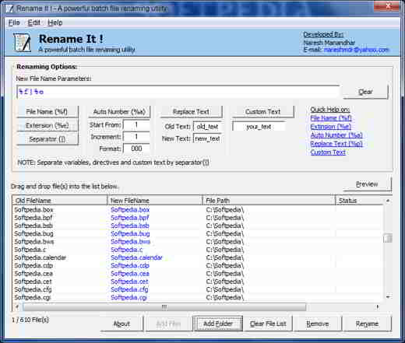Insert the Auto Number (%a) variable
This screenshot has width=405, height=343.
point(119,112)
